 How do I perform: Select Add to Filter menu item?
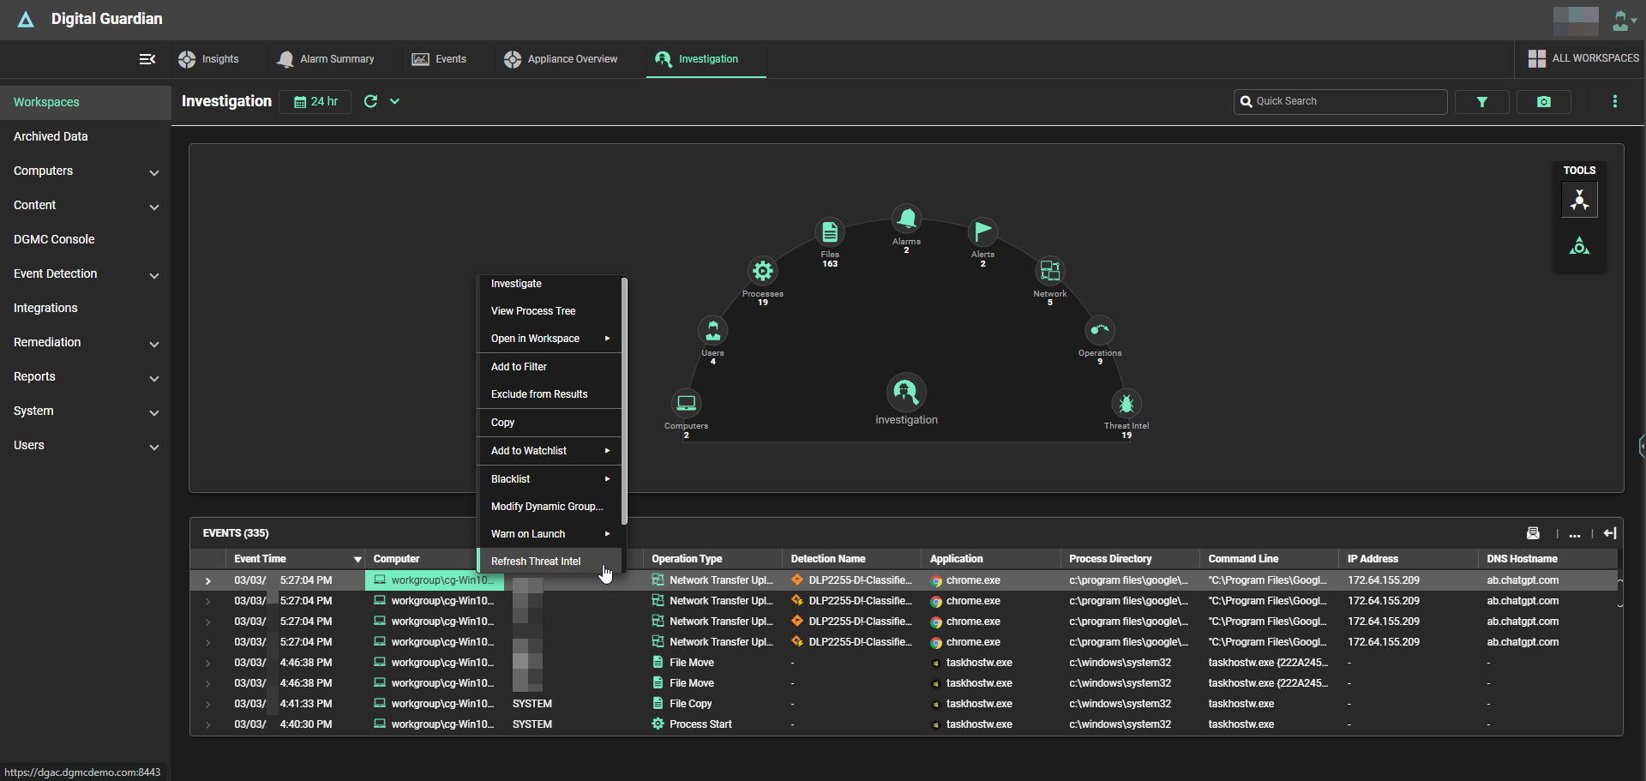coord(549,367)
